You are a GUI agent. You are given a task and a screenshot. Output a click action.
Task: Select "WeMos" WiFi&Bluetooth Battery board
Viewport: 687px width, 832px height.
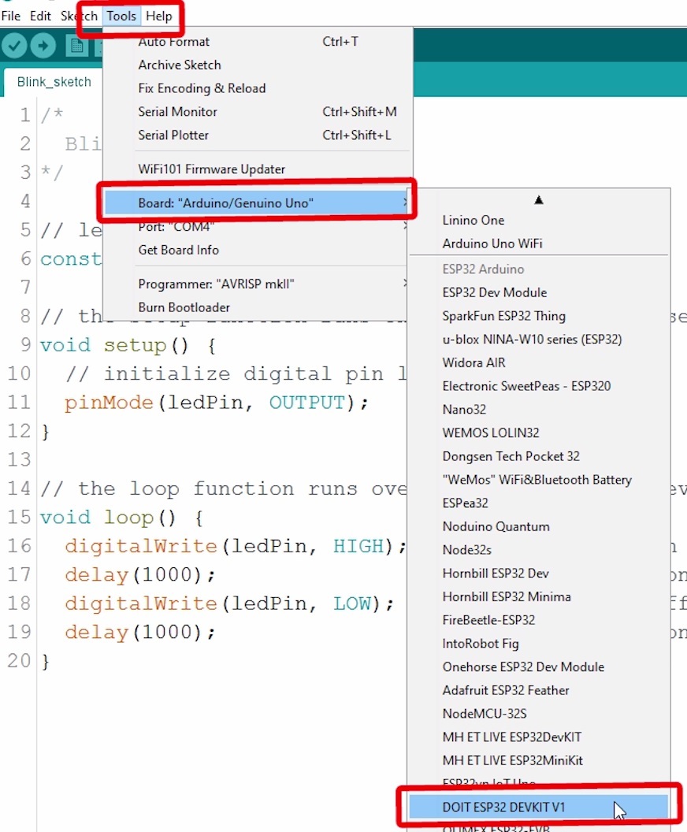tap(538, 480)
